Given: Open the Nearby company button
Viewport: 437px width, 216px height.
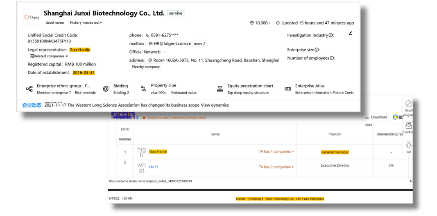Looking at the screenshot, I should [x=146, y=67].
